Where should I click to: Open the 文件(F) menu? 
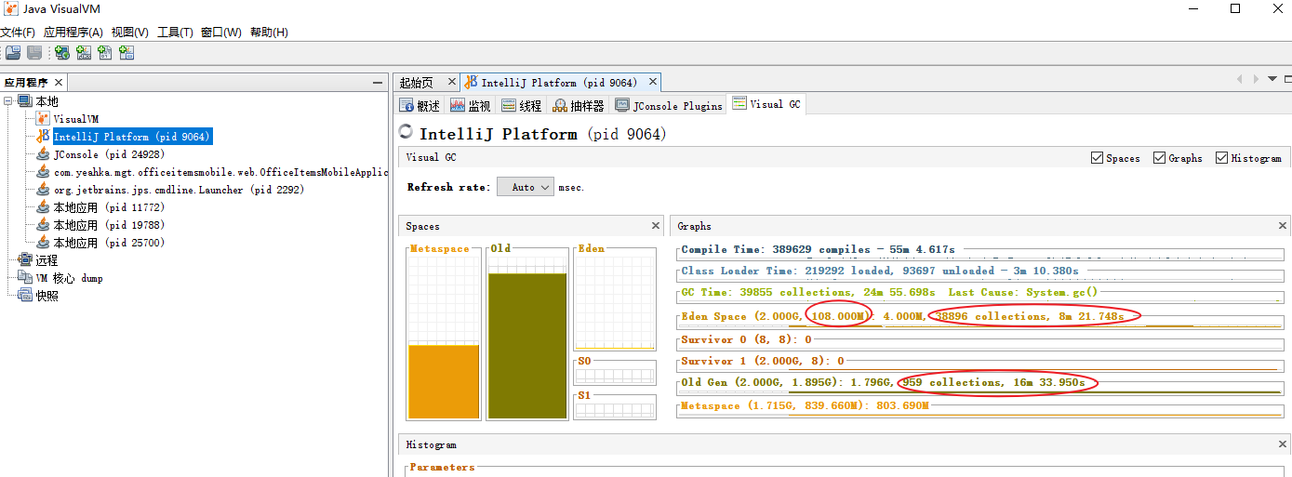[x=18, y=32]
